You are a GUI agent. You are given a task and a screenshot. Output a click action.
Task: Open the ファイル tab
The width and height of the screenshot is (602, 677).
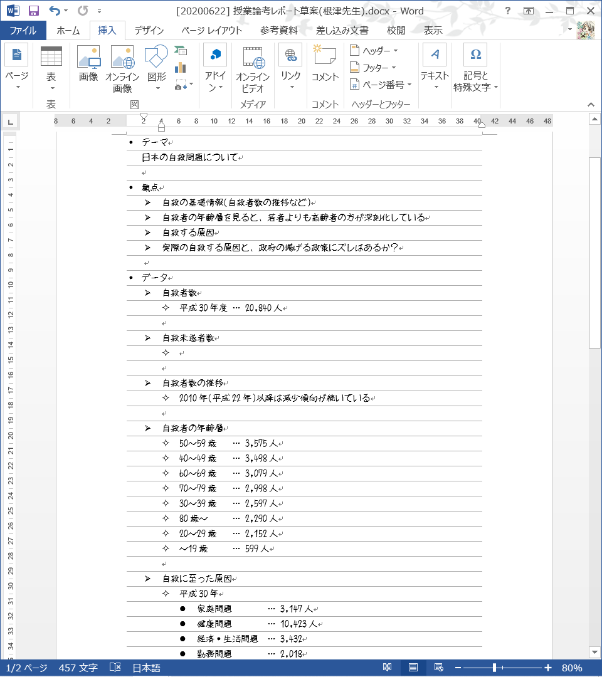[x=23, y=31]
